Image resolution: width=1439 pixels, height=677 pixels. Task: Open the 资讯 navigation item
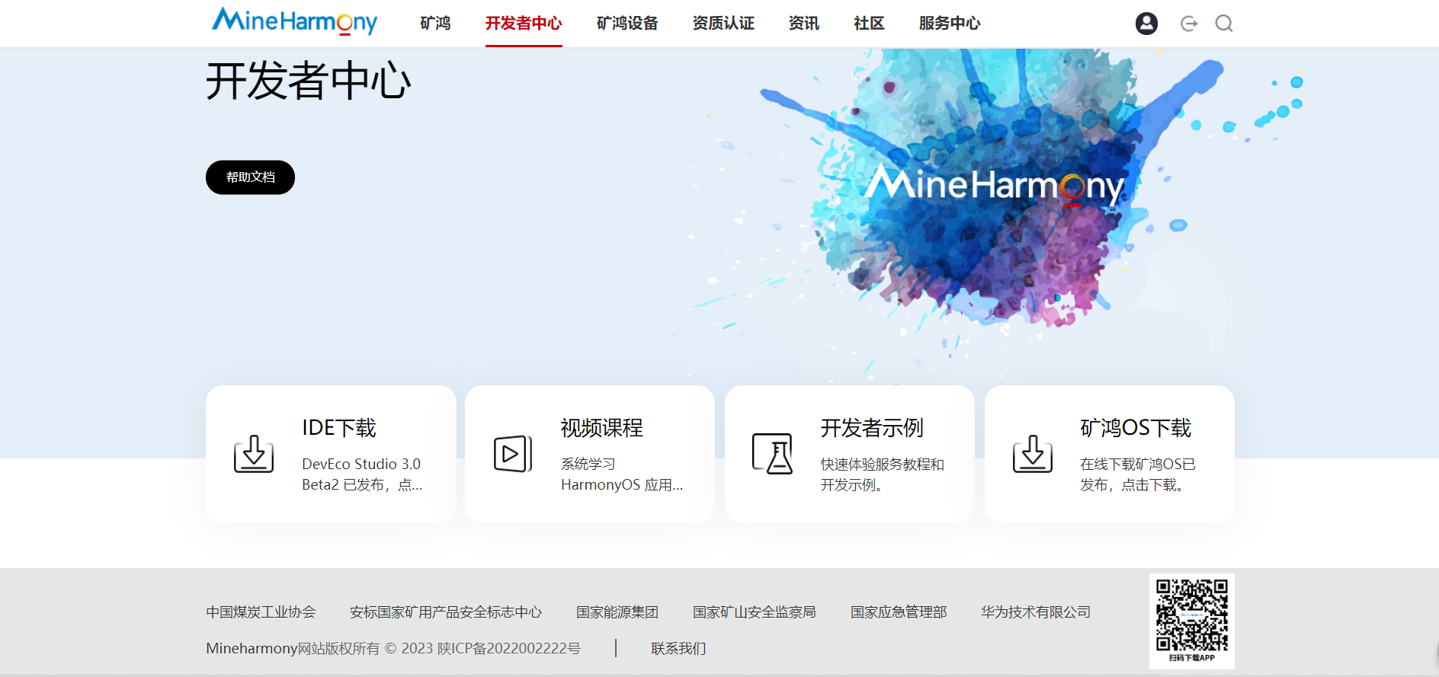[x=804, y=24]
